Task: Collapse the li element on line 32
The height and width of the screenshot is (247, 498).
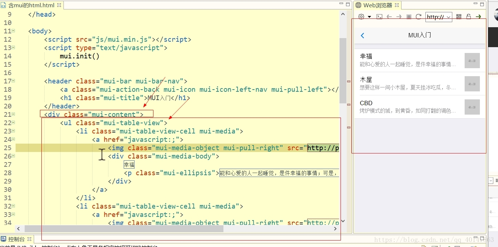Action: [13, 206]
